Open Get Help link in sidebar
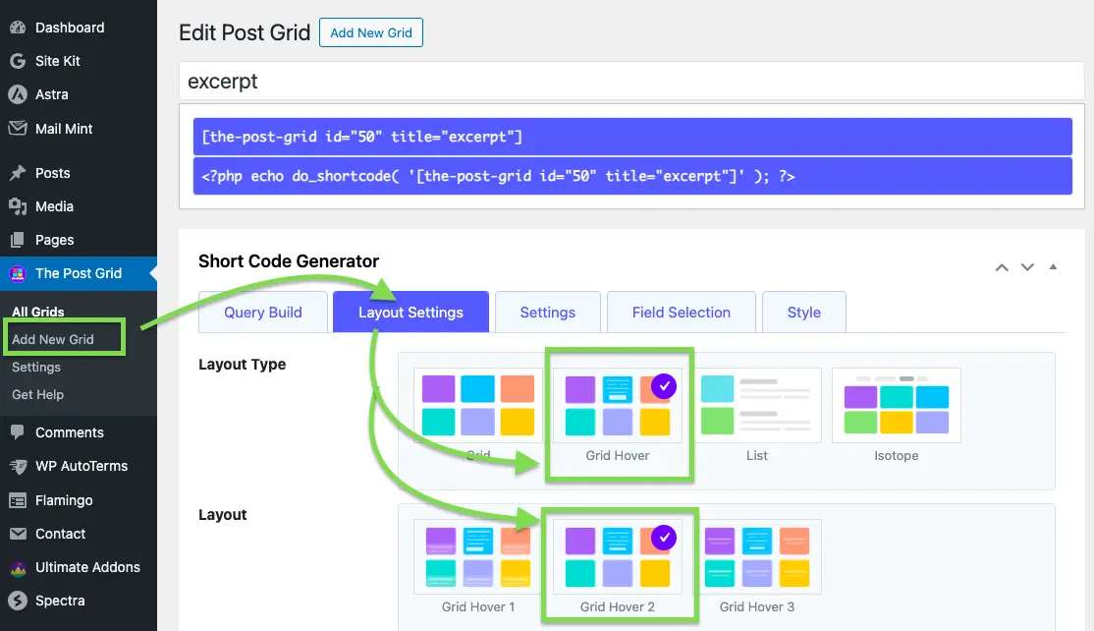The image size is (1094, 631). [x=37, y=394]
